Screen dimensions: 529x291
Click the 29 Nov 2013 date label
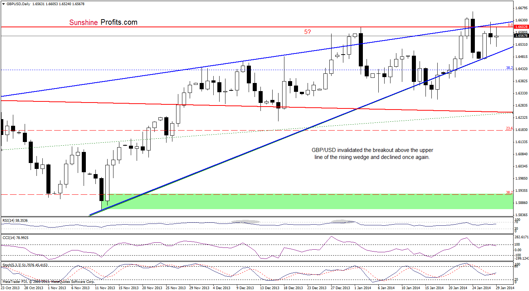pyautogui.click(x=199, y=288)
